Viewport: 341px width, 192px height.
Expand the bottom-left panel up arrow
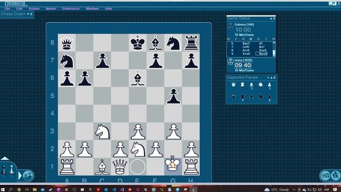click(5, 158)
